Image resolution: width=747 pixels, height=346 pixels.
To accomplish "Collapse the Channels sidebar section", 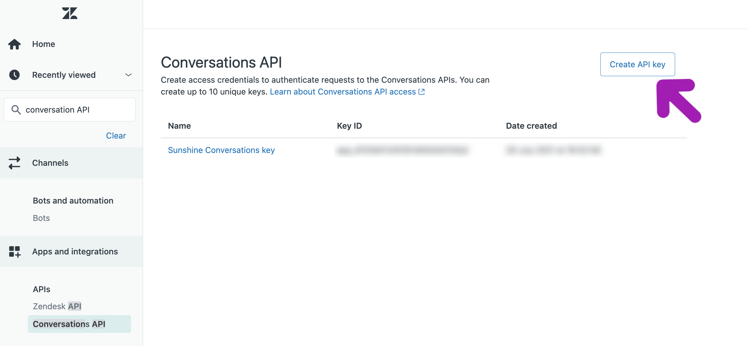I will (x=50, y=163).
